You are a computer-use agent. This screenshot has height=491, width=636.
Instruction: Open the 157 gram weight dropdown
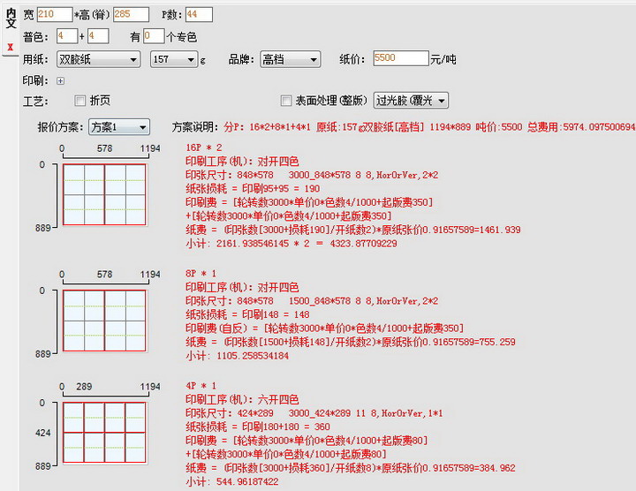point(174,59)
